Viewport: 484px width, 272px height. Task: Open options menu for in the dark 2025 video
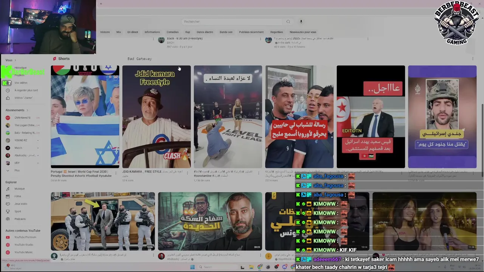[x=367, y=39]
